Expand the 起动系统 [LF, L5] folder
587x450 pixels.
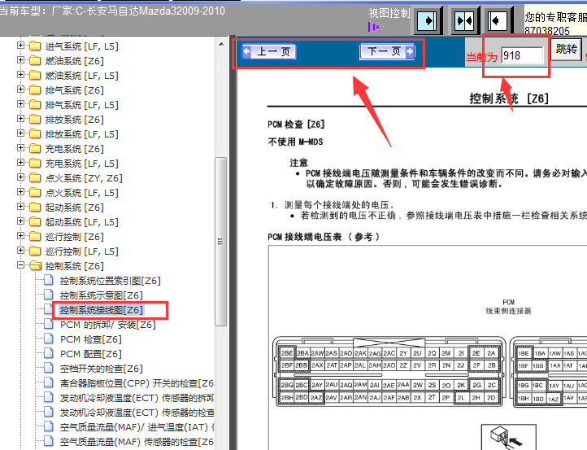[20, 221]
